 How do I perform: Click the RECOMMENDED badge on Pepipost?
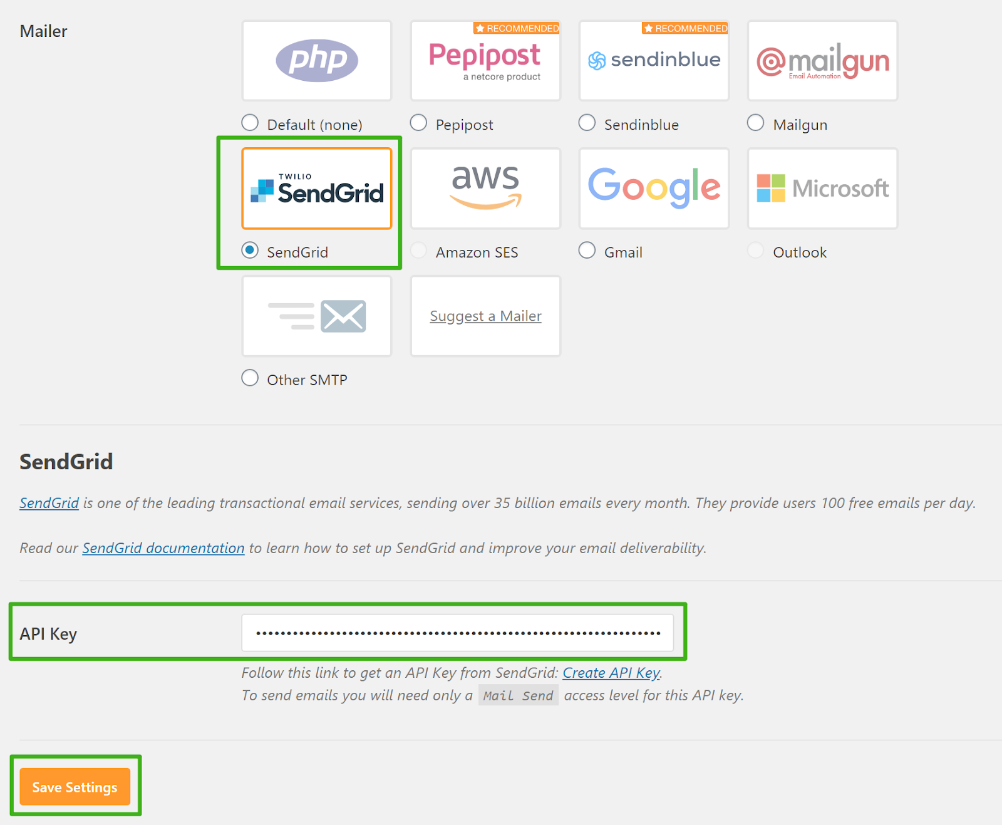[x=517, y=28]
